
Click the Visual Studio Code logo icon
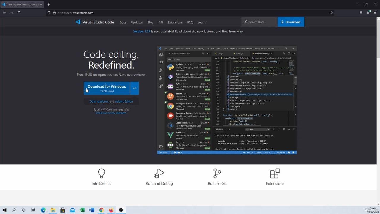click(x=78, y=22)
